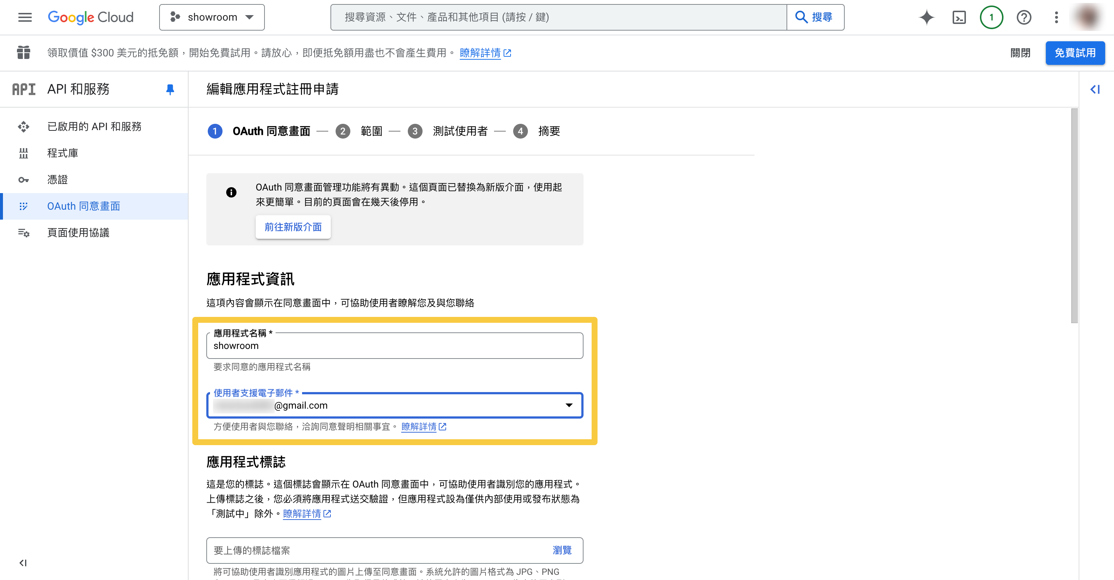Unpin API 和服務 with the pin icon
1114x580 pixels.
[x=170, y=89]
